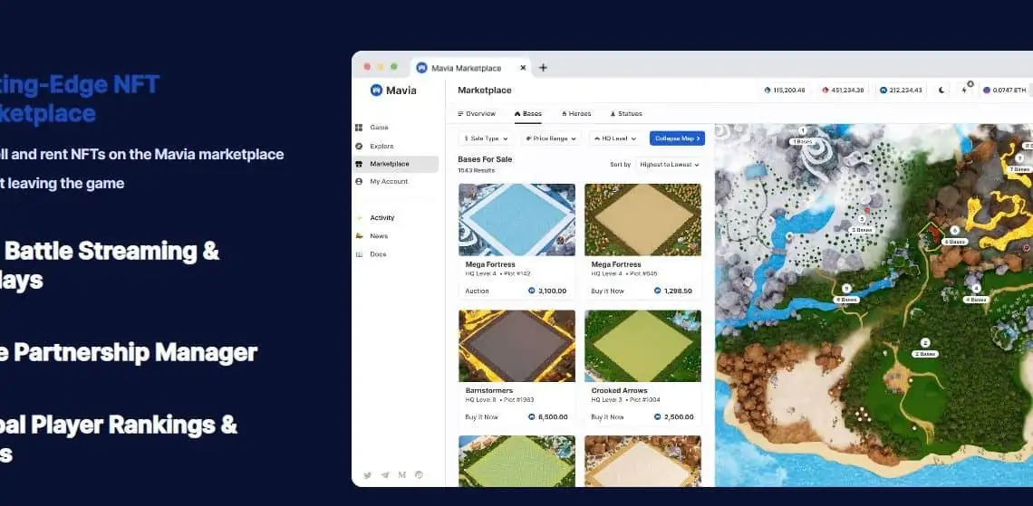Switch to the Bases tab

[x=527, y=114]
